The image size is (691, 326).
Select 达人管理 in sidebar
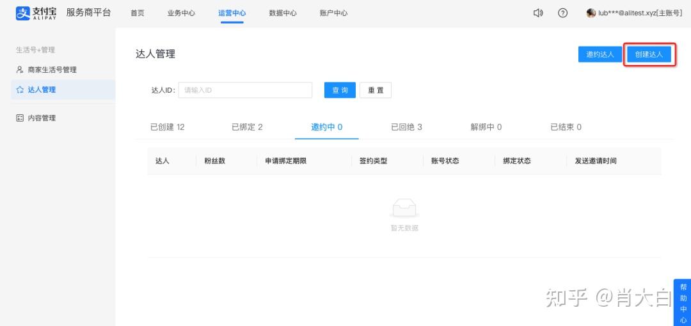[x=63, y=90]
